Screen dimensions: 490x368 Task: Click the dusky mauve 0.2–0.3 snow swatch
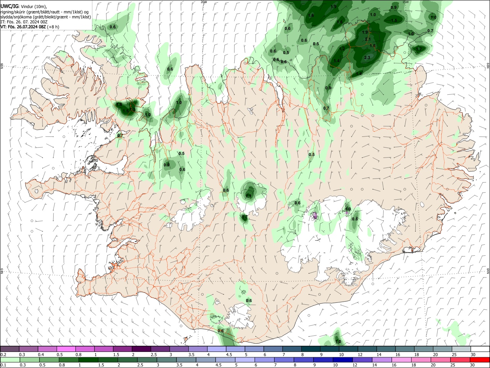click(10, 349)
